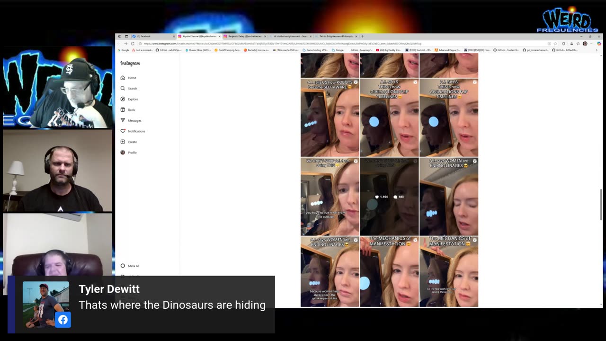606x341 pixels.
Task: Open the Big Daddy YouTube bookmark
Action: pos(389,50)
